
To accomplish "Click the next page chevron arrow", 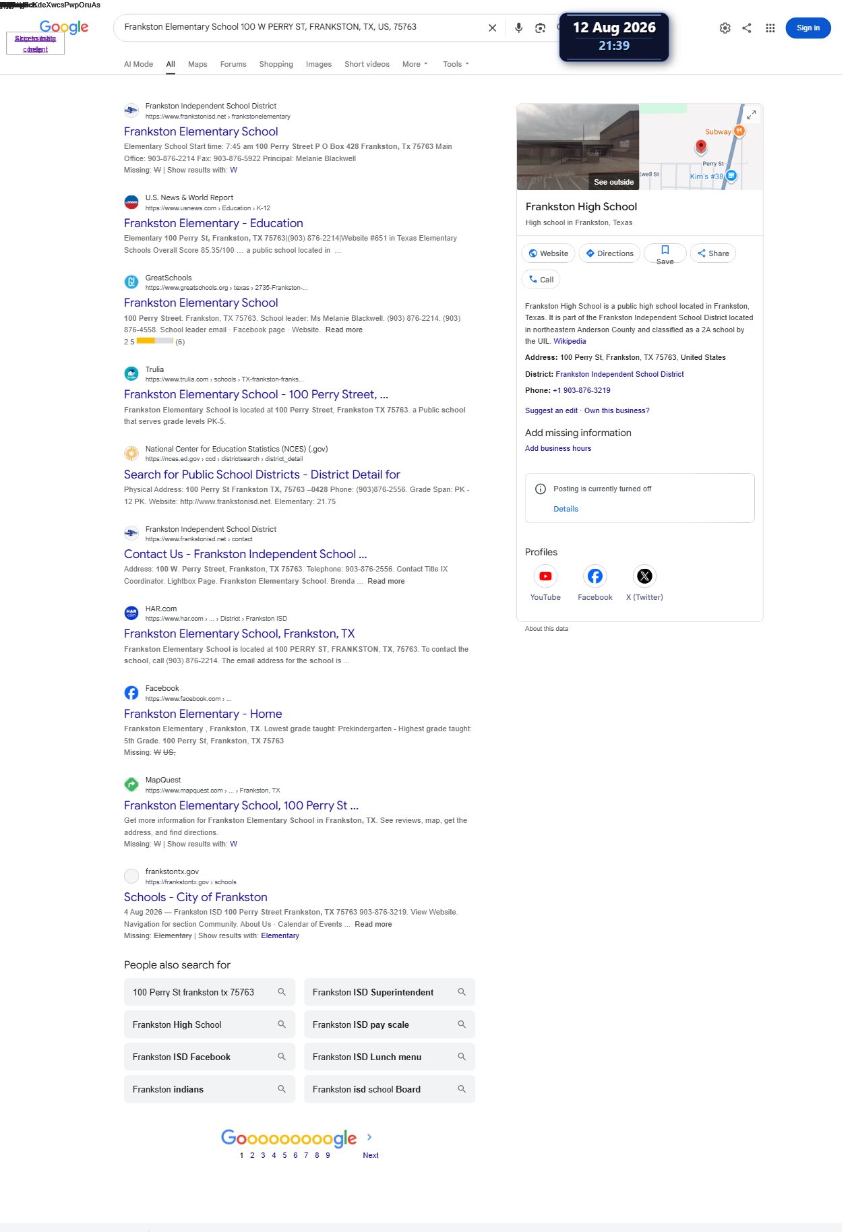I will pyautogui.click(x=369, y=1137).
